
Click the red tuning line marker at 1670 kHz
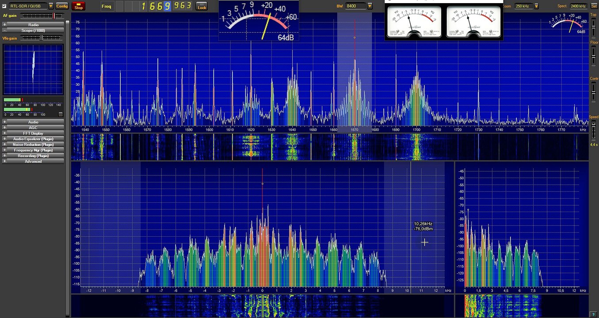click(355, 38)
